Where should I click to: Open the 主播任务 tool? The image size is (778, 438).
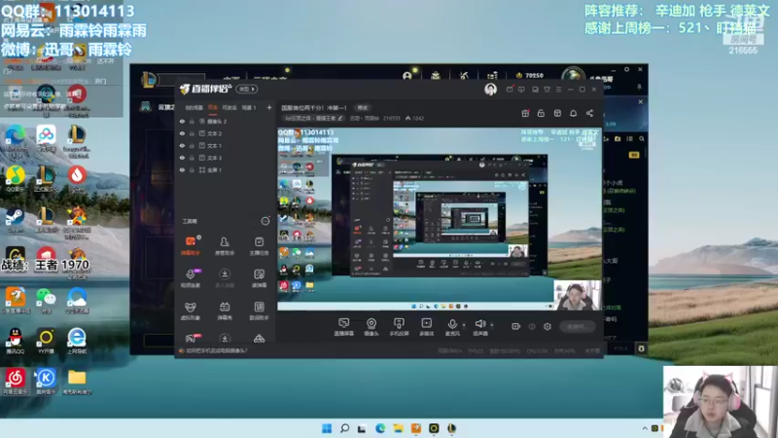click(x=259, y=245)
